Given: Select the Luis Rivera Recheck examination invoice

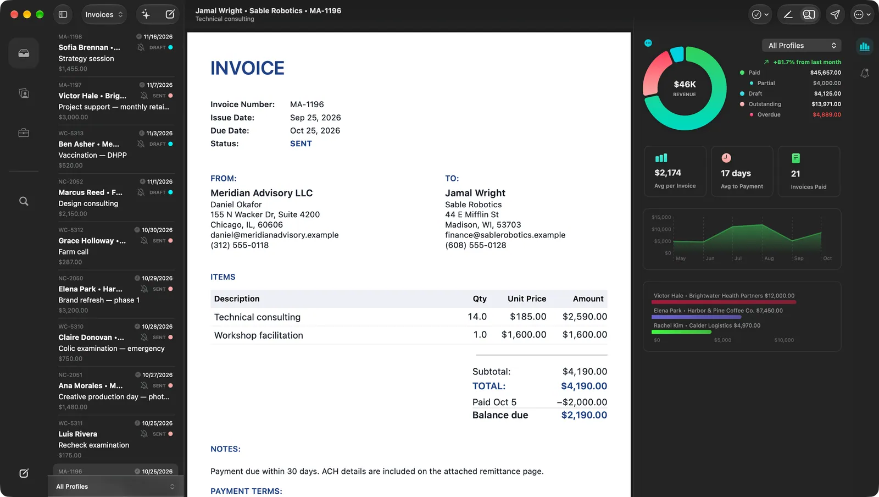Looking at the screenshot, I should tap(115, 439).
